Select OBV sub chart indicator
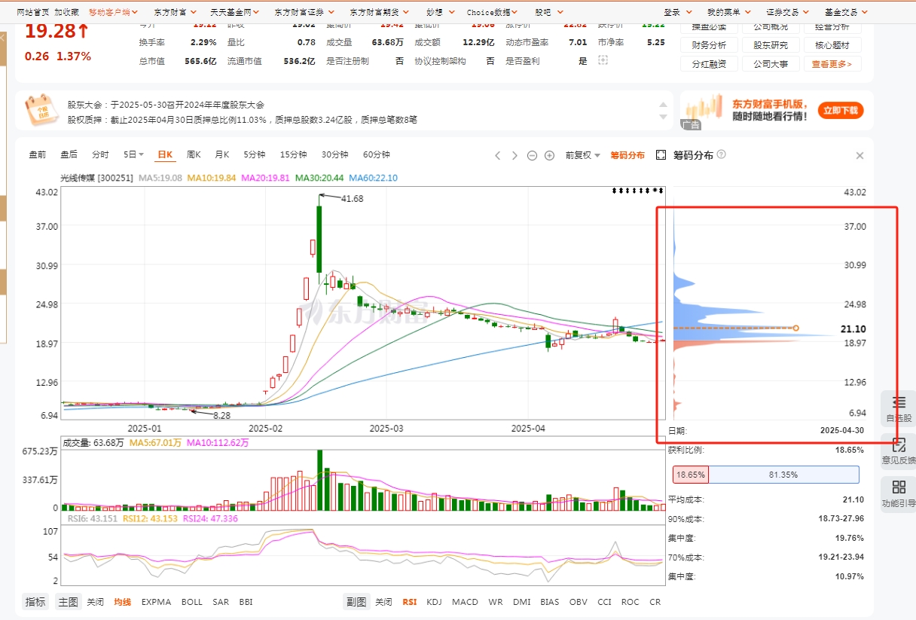The height and width of the screenshot is (620, 916). coord(578,602)
